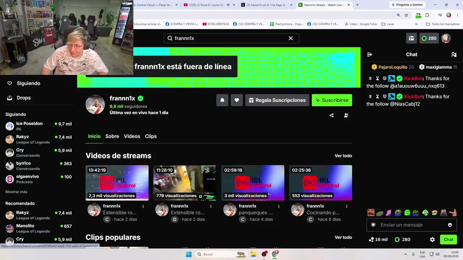Expand the list with Mostrar más
463x260 pixels.
tap(16, 192)
